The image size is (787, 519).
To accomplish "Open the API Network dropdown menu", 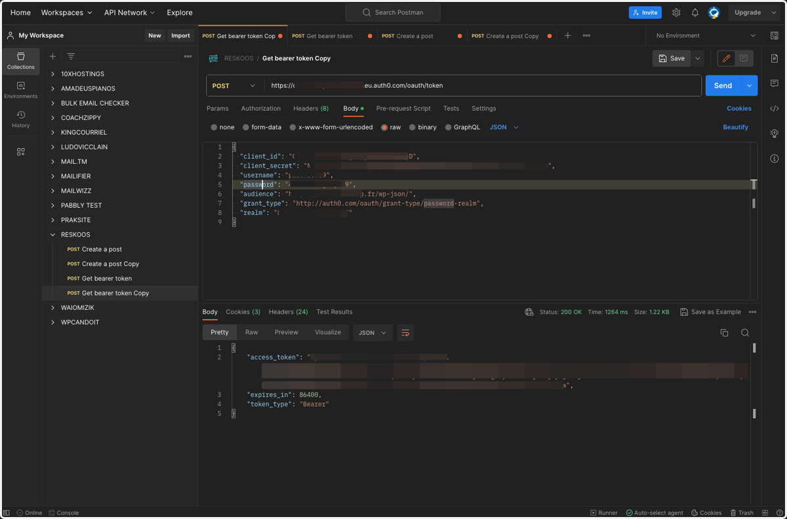I will (x=130, y=12).
